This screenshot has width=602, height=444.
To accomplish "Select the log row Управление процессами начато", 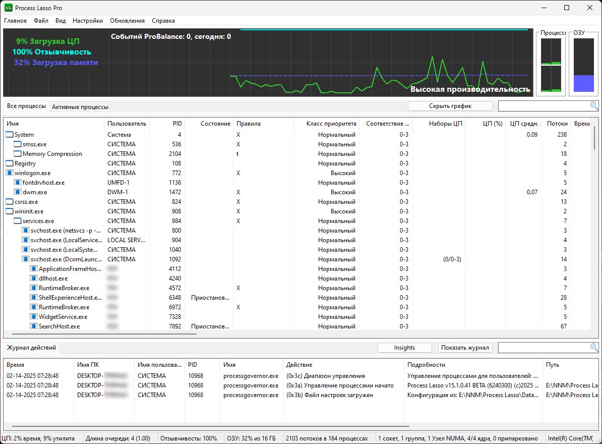I will click(301, 385).
